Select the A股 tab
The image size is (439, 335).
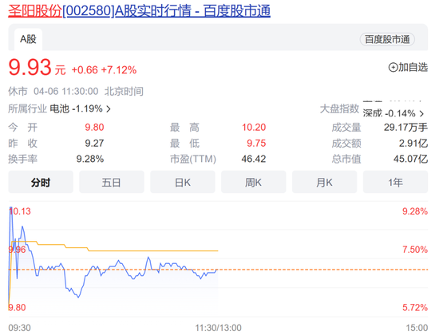pos(28,39)
